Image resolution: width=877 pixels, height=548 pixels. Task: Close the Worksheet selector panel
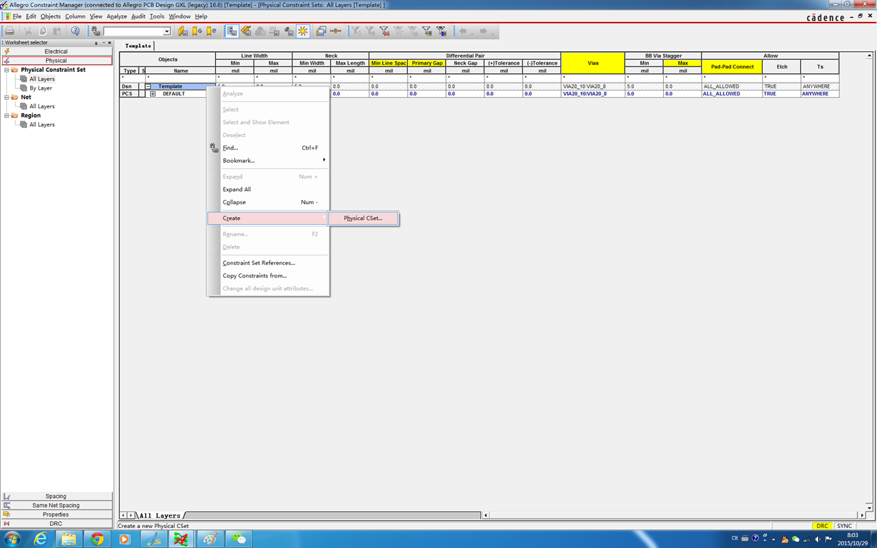point(110,42)
